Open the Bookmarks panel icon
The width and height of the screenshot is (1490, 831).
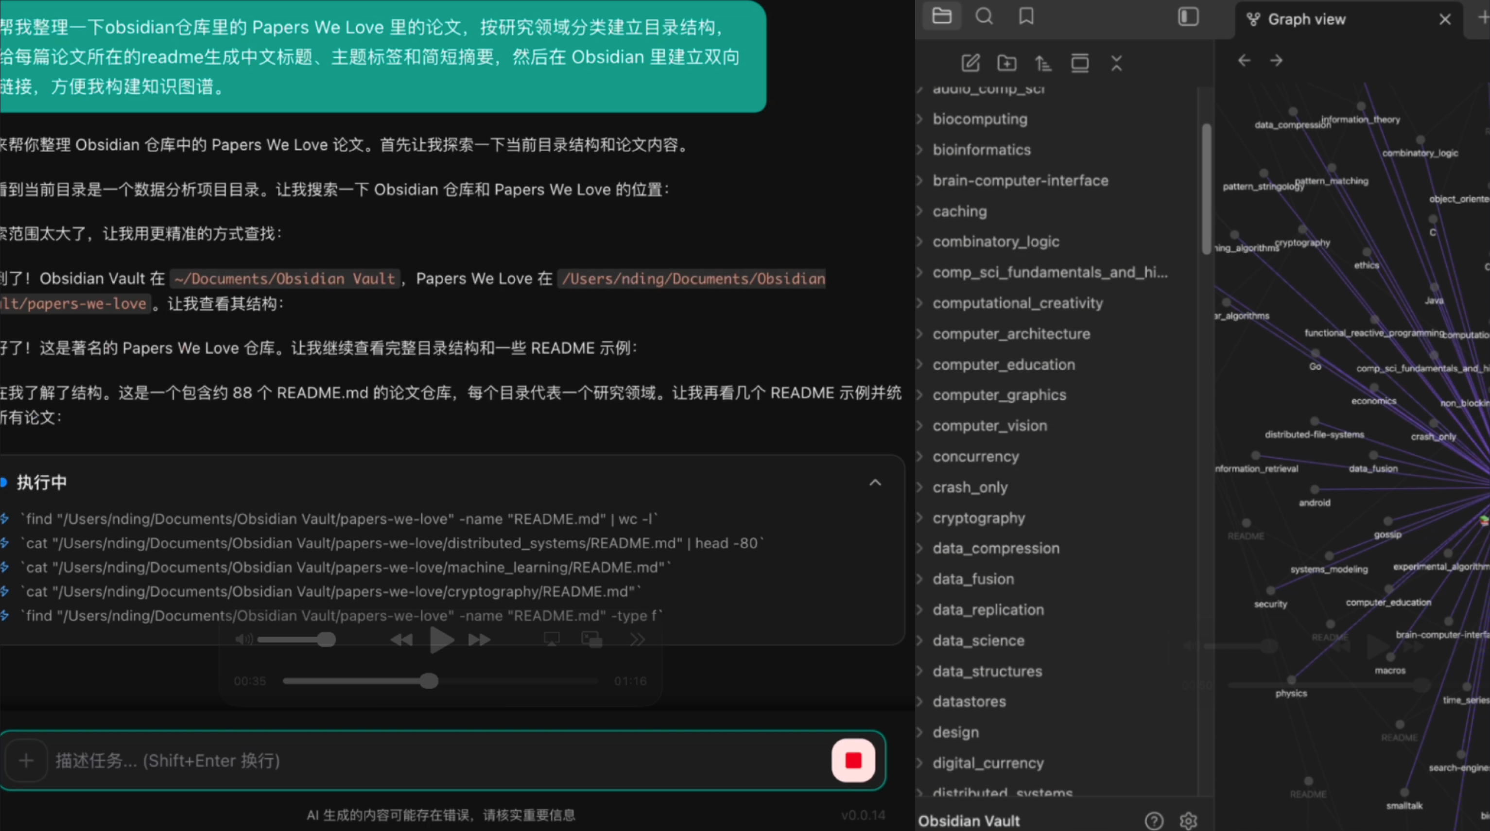pyautogui.click(x=1026, y=16)
